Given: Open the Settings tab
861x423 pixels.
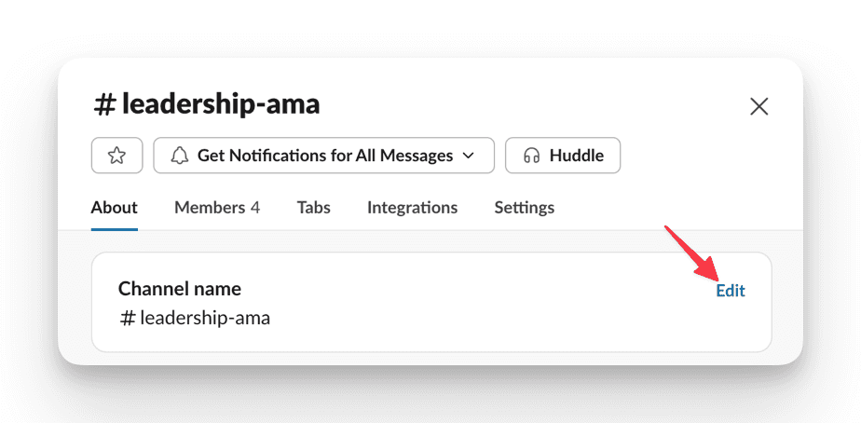Looking at the screenshot, I should pos(525,208).
